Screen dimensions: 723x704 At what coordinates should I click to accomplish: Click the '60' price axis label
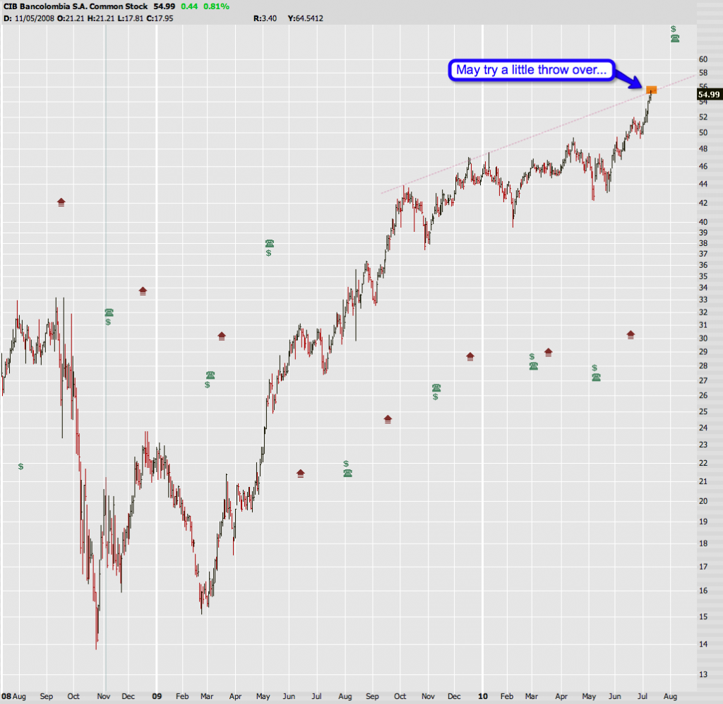(x=703, y=59)
